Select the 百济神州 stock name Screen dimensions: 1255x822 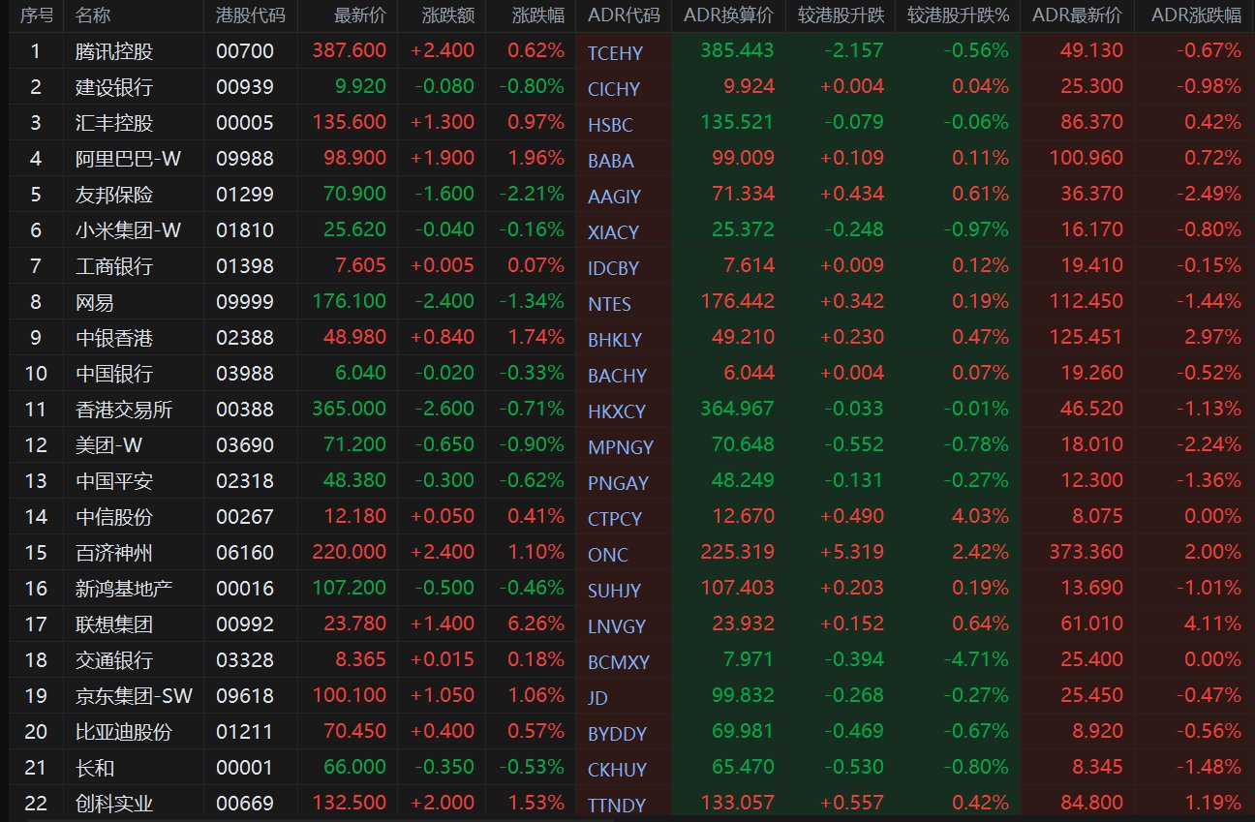114,553
